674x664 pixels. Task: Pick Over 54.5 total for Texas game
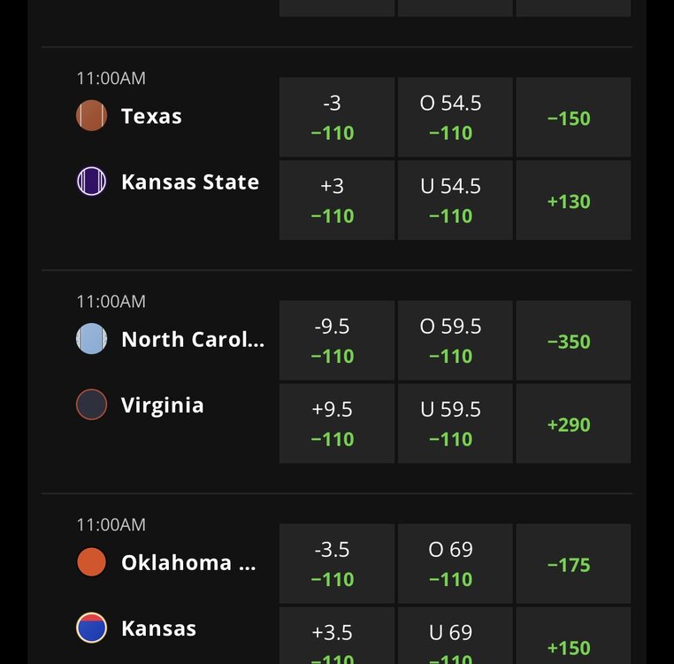pos(456,117)
